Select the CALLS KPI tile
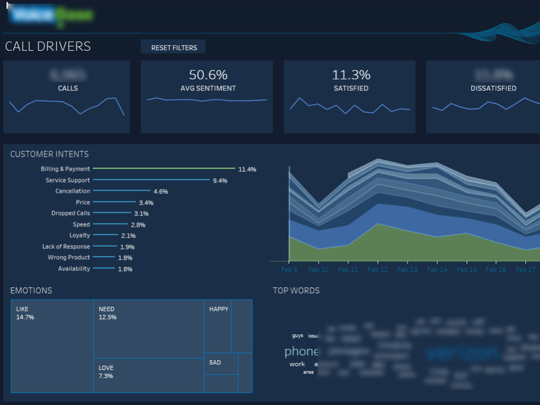540x405 pixels. [x=66, y=97]
